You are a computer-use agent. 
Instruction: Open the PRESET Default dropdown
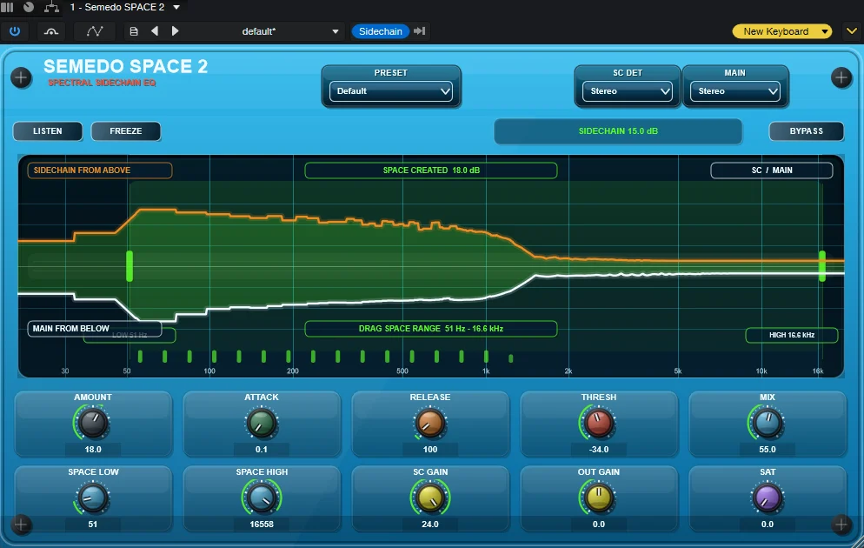click(390, 91)
